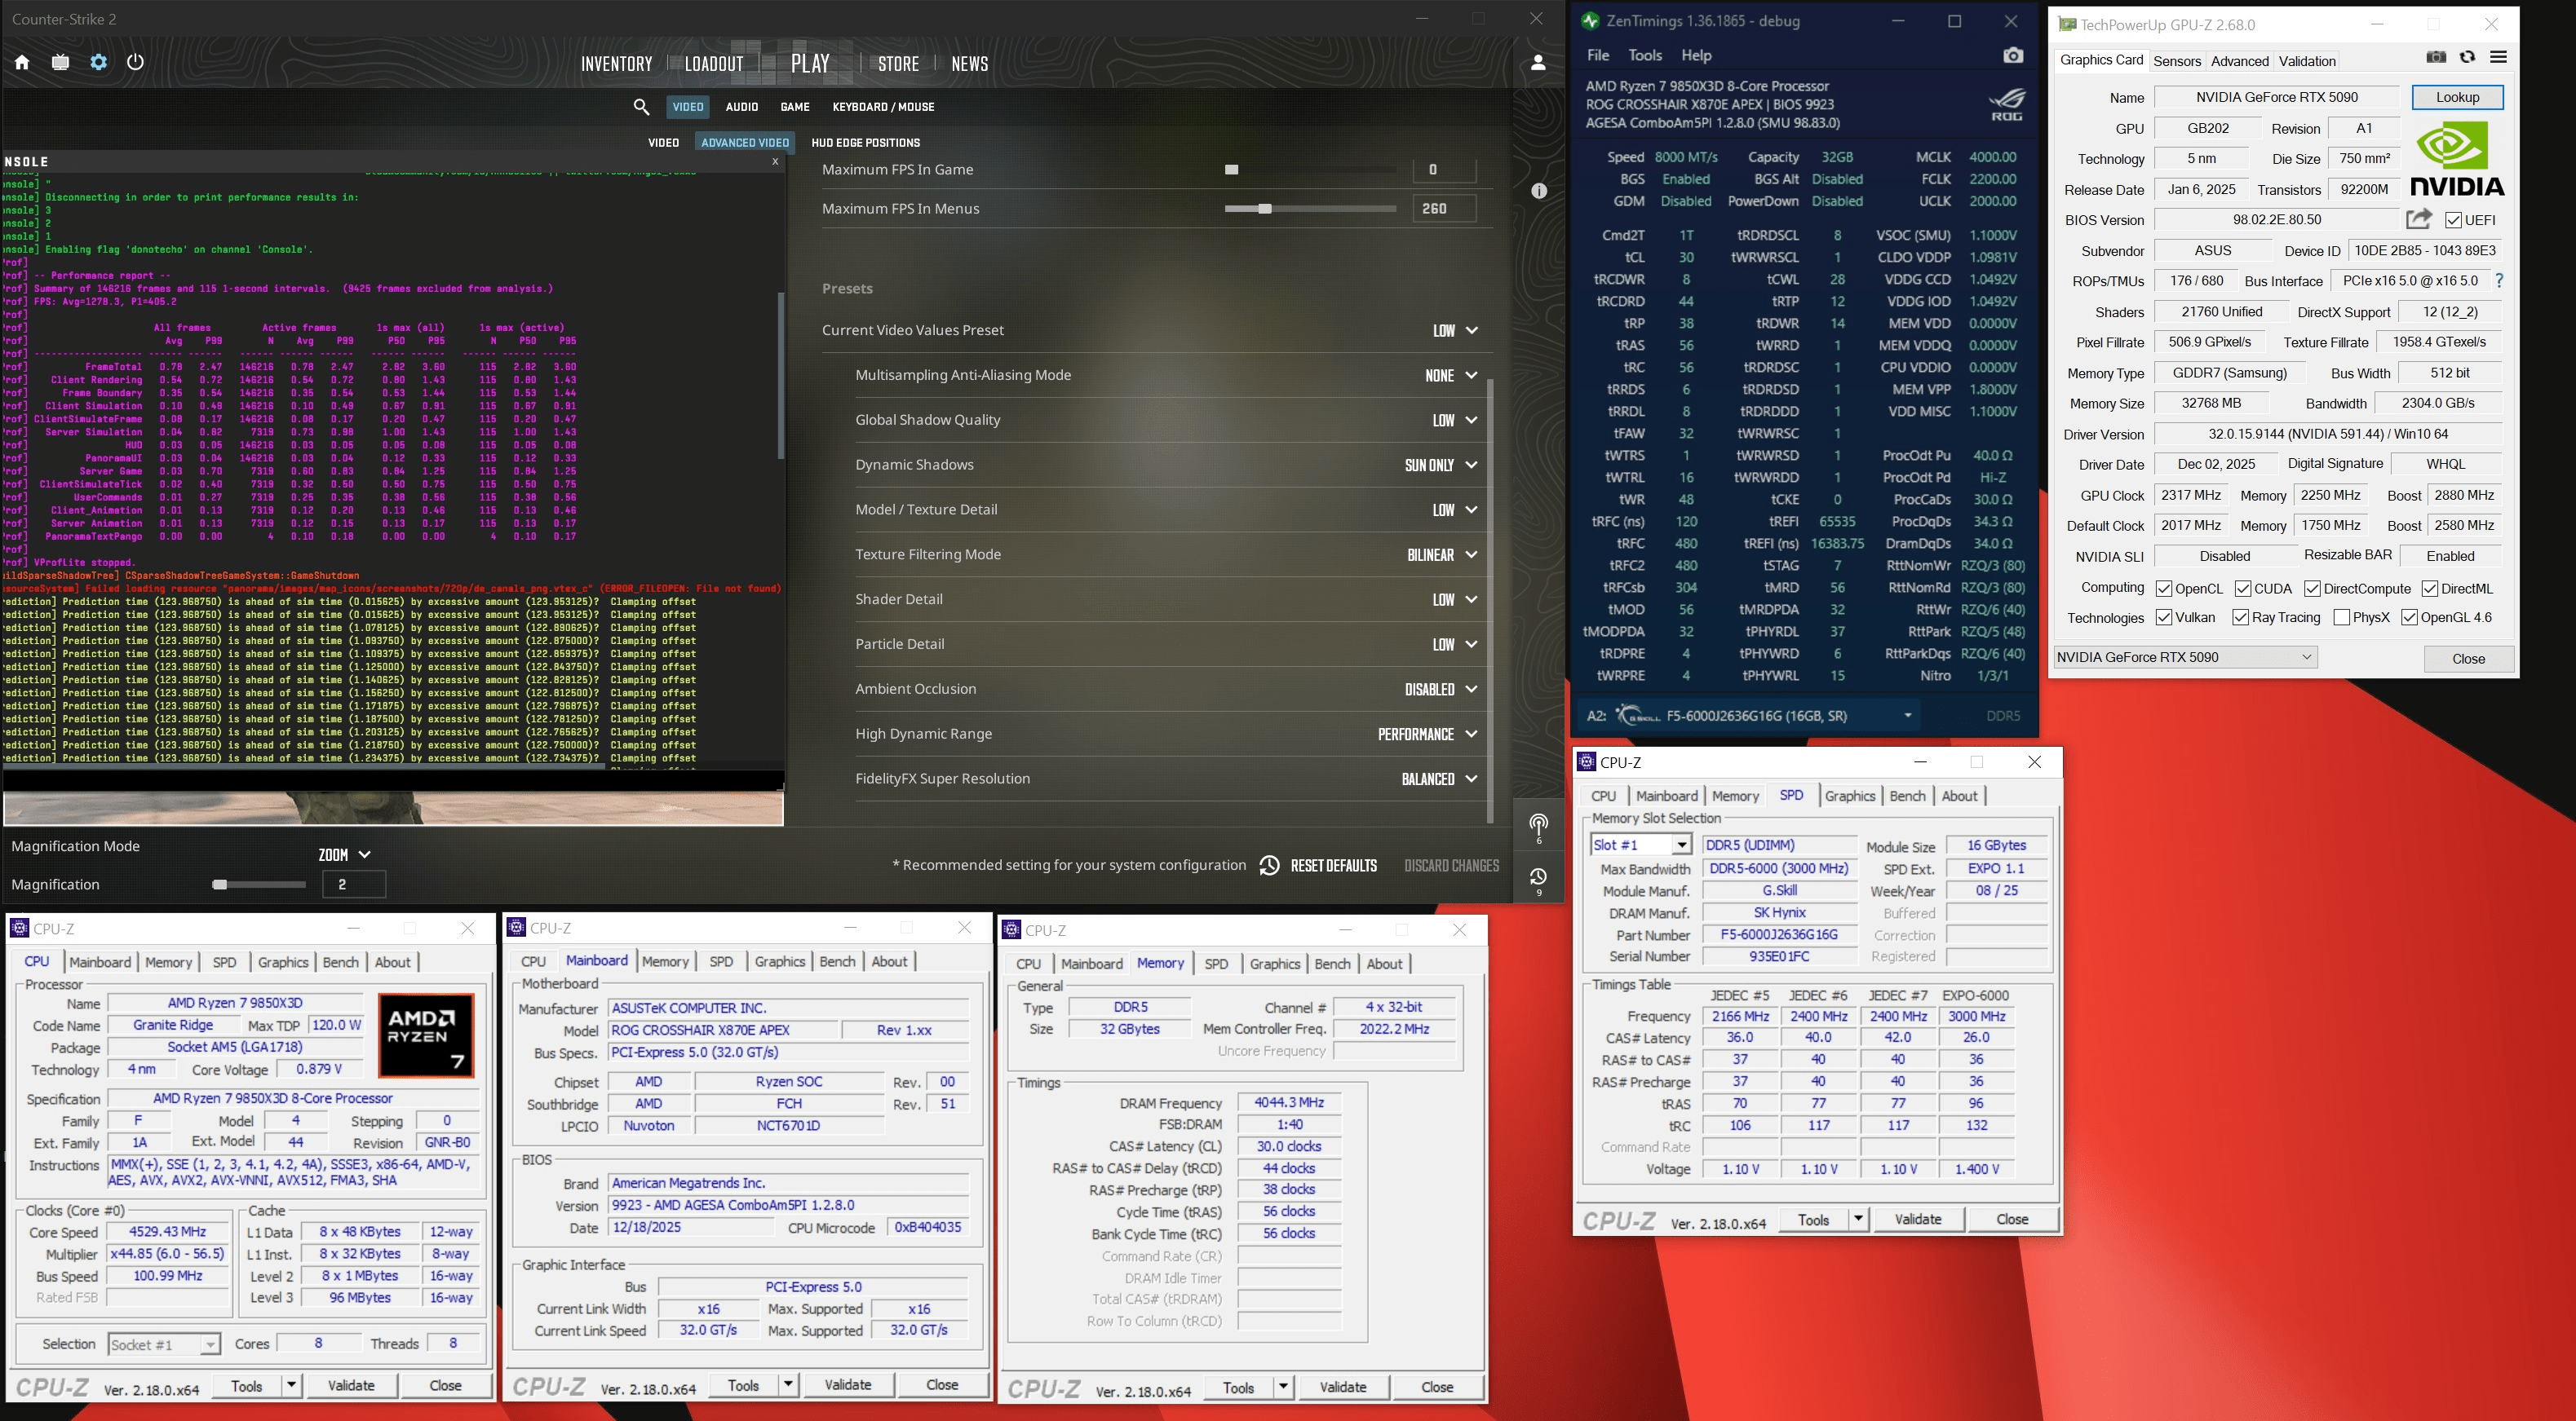
Task: Click the CS2 player profile icon
Action: click(1538, 63)
